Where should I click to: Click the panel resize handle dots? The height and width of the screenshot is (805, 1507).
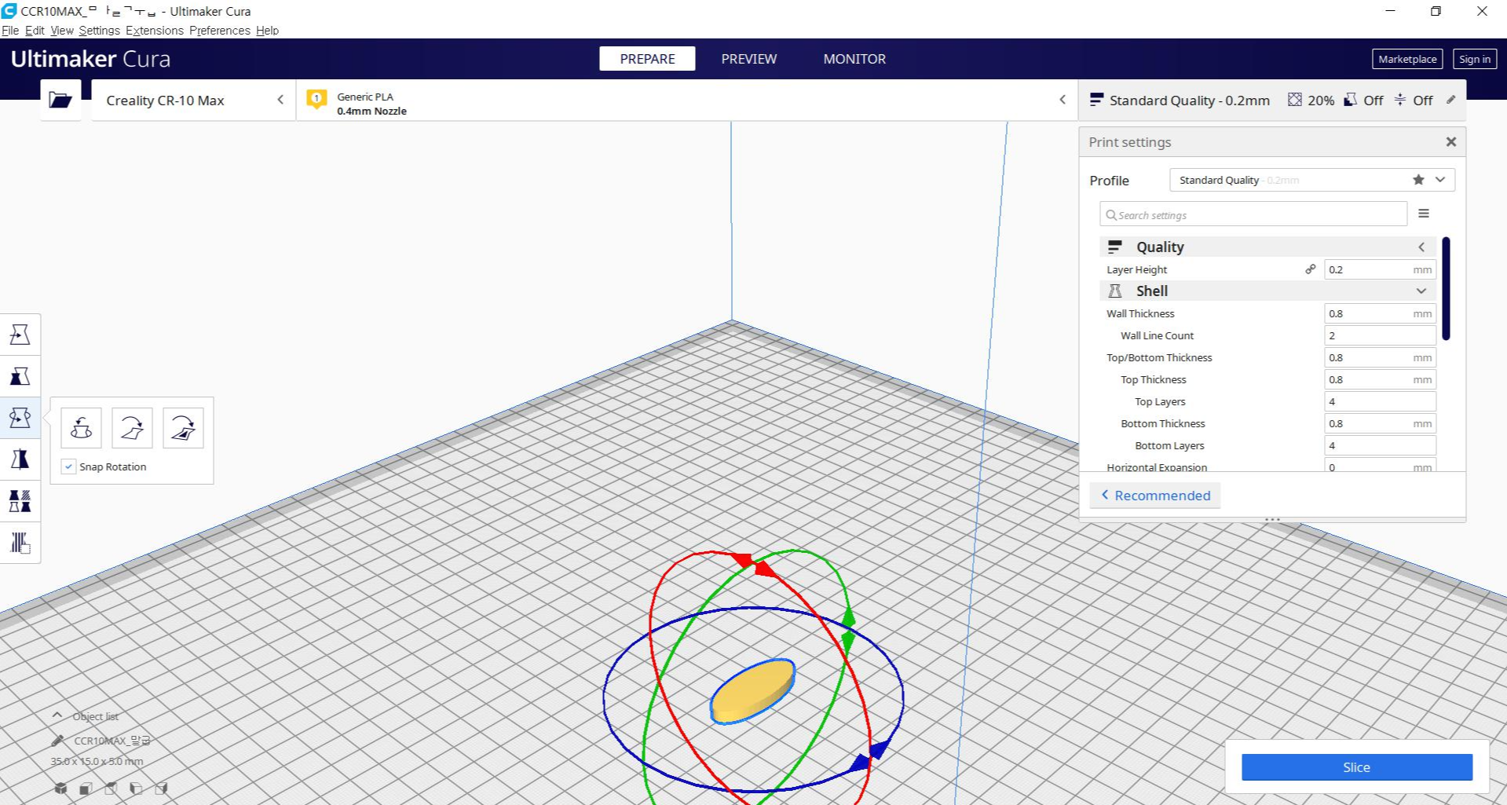pos(1272,519)
